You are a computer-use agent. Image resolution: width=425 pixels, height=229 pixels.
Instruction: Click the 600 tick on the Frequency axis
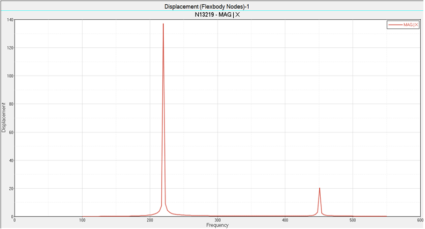click(x=420, y=220)
